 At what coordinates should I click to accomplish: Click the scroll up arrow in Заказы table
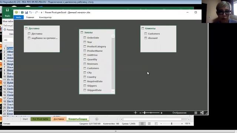113,36
